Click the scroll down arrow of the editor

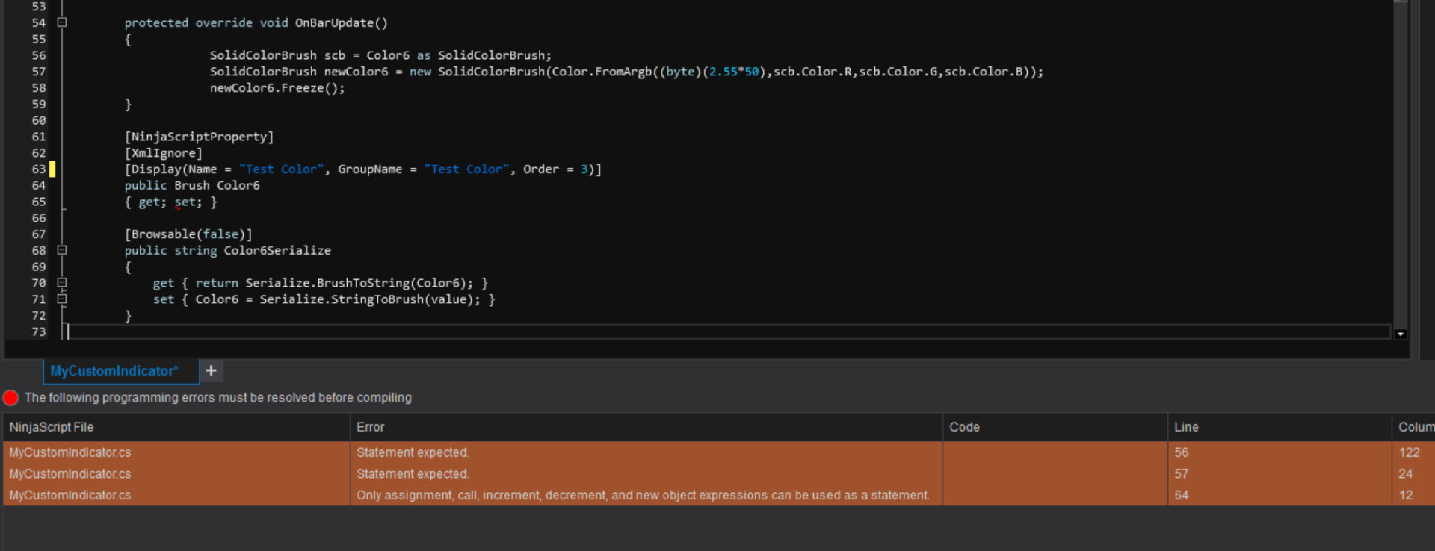tap(1401, 334)
